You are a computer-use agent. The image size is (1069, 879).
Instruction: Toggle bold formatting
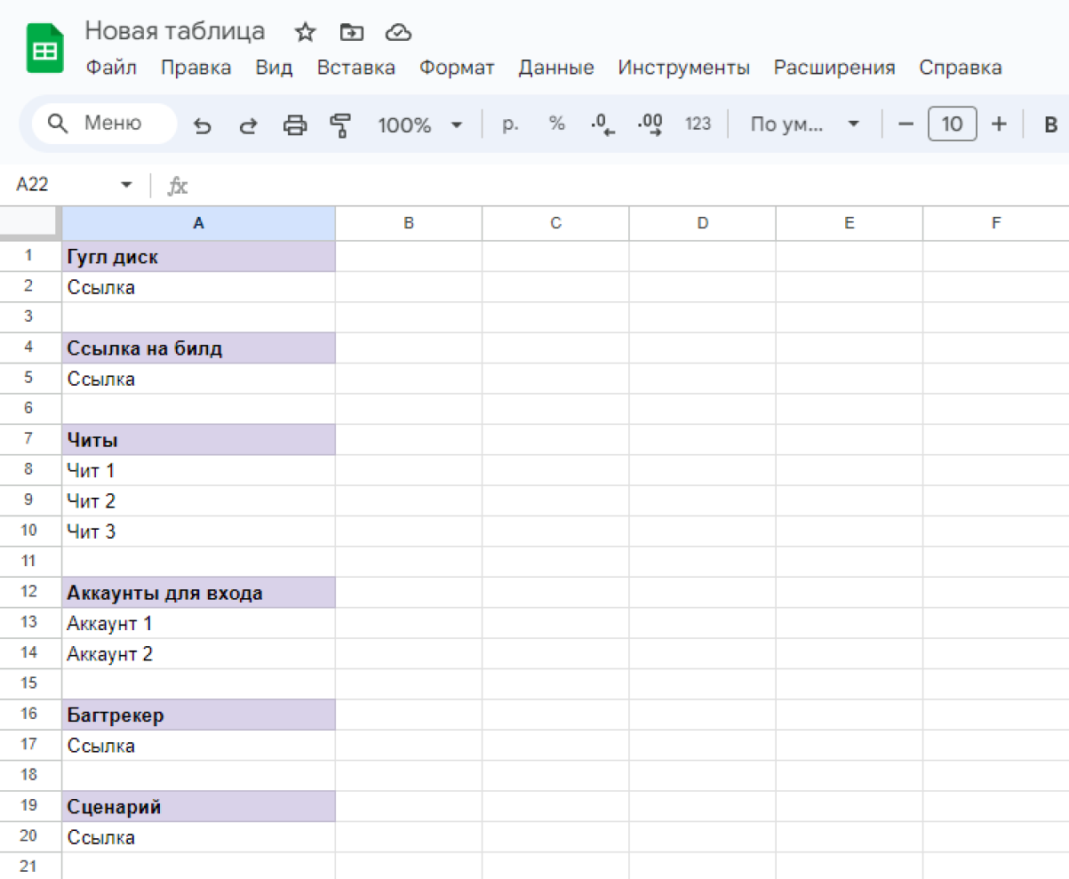coord(1049,124)
